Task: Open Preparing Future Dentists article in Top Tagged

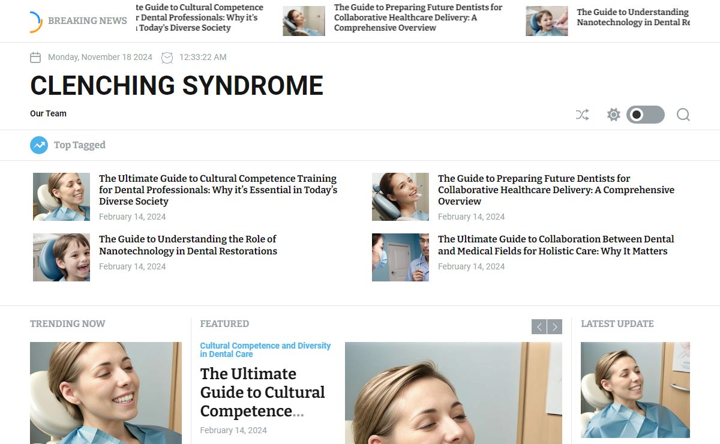Action: pyautogui.click(x=556, y=190)
